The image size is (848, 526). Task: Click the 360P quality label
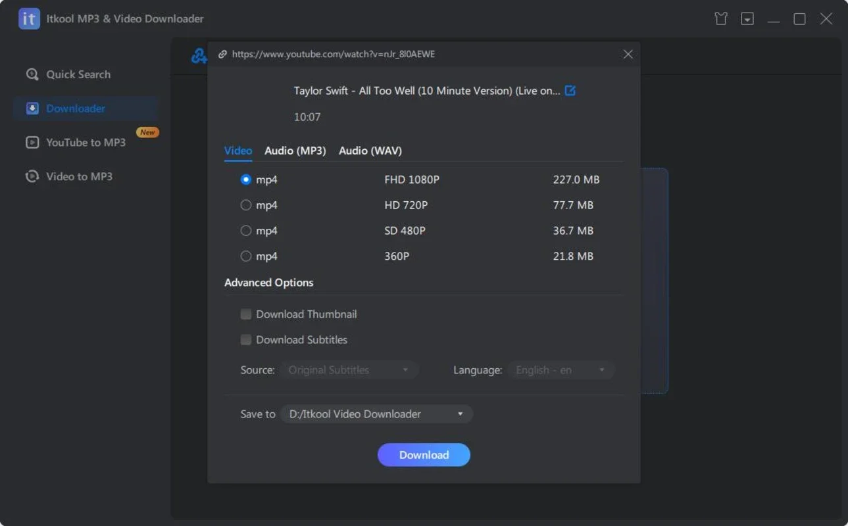(x=397, y=256)
